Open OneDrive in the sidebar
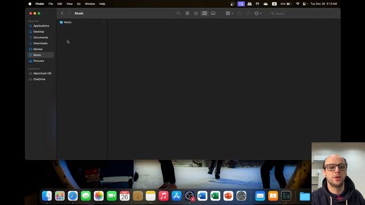 click(39, 79)
